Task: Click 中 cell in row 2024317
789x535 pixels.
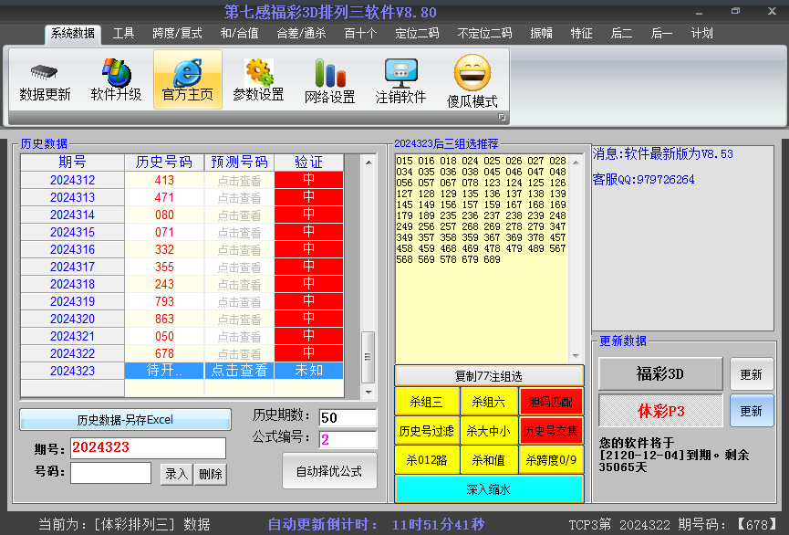Action: pyautogui.click(x=309, y=267)
